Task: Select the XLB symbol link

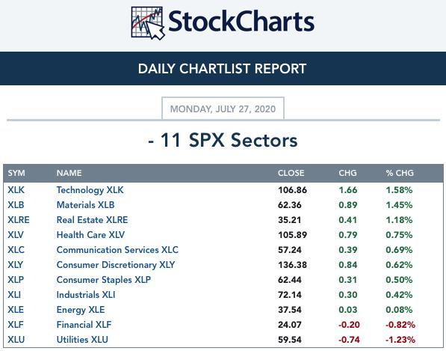Action: coord(16,205)
